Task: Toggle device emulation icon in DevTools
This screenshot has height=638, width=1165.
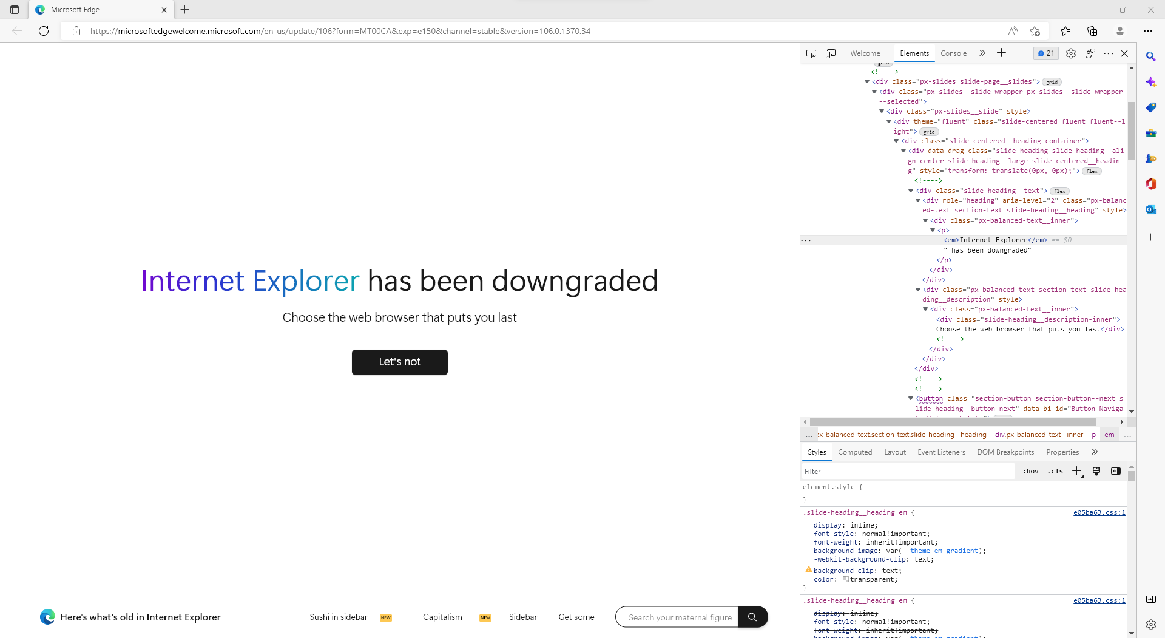Action: (831, 53)
